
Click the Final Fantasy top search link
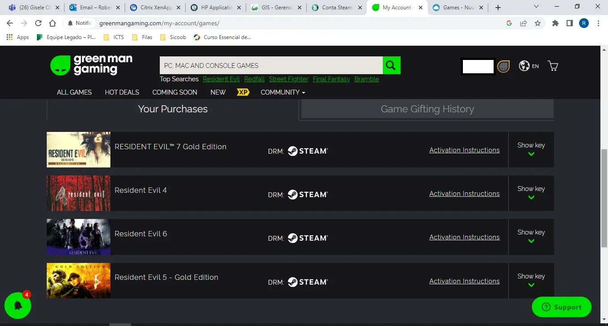[x=332, y=79]
